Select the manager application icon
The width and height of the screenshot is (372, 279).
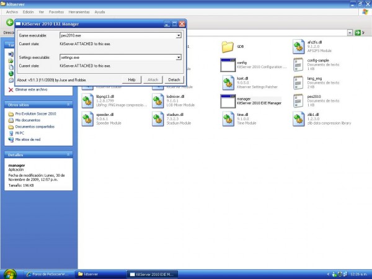pyautogui.click(x=228, y=101)
